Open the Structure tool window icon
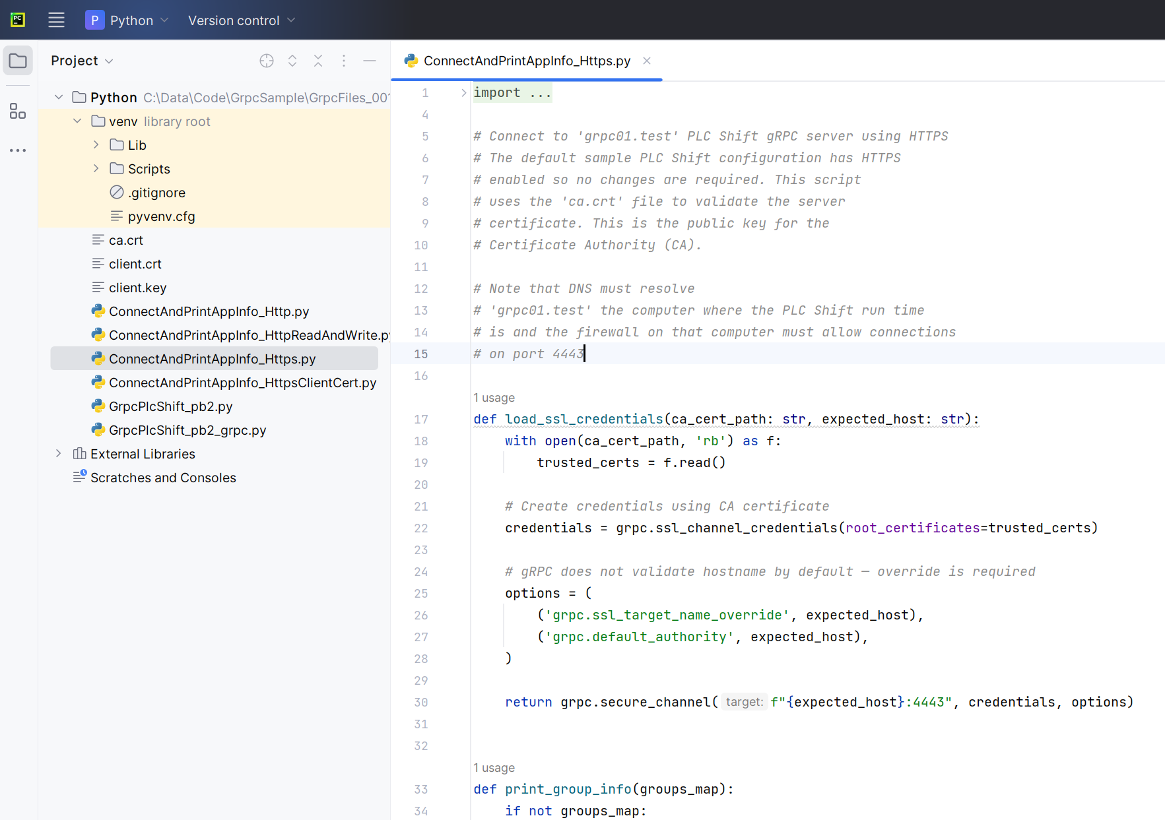Image resolution: width=1165 pixels, height=820 pixels. tap(18, 111)
